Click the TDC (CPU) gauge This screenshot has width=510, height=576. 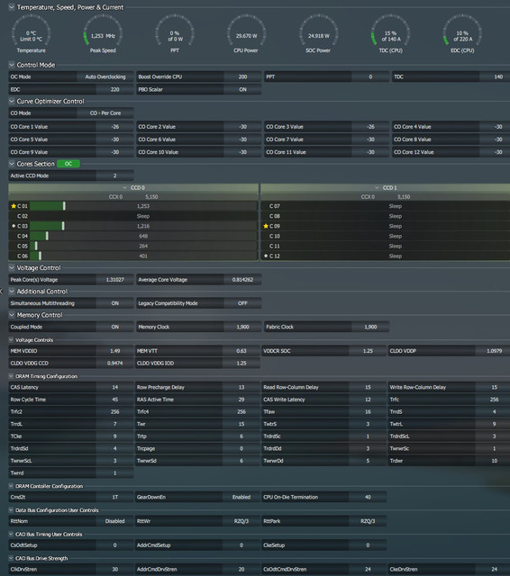click(x=390, y=34)
